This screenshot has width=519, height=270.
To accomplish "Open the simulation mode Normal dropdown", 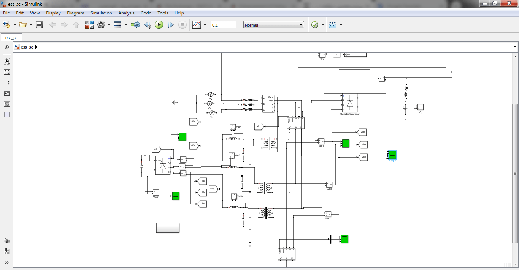I will [273, 25].
